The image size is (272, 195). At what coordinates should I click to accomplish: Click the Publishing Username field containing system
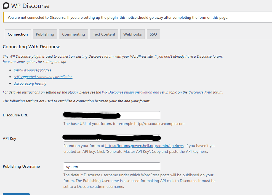[x=112, y=167]
